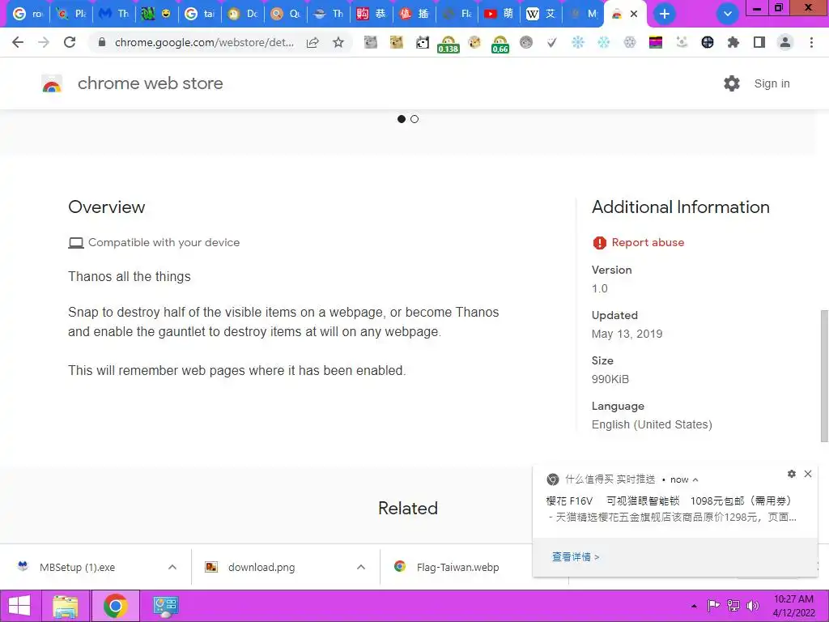Click 'English (United States)' language value
829x622 pixels.
coord(652,424)
